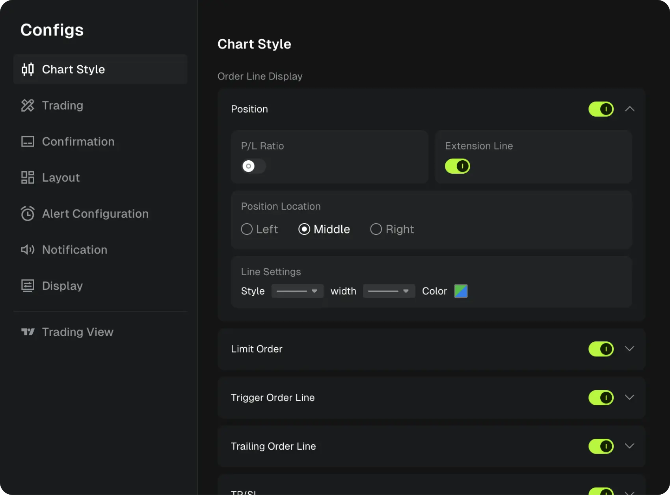
Task: Click the Configs heading
Action: [52, 30]
